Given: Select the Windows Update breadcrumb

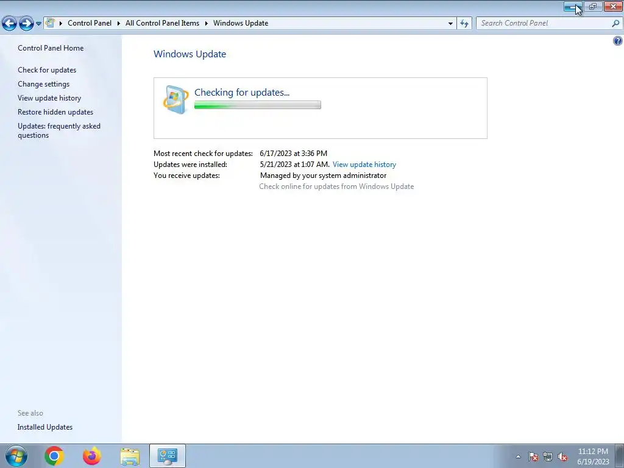Looking at the screenshot, I should (x=241, y=23).
